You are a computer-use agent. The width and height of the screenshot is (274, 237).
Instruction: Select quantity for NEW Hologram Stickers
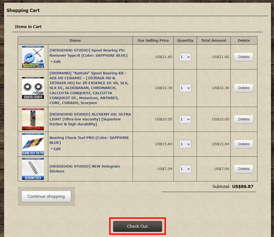point(185,169)
